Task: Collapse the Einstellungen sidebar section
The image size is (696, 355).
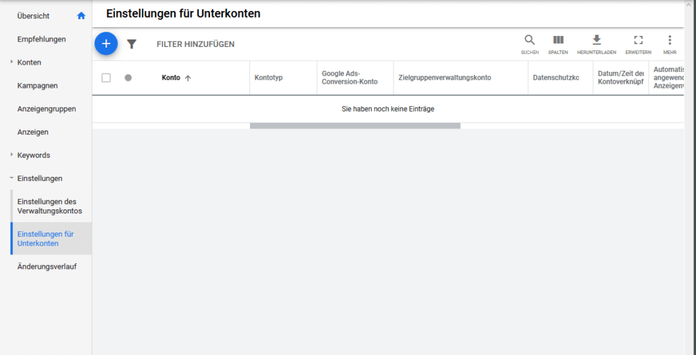Action: (12, 178)
